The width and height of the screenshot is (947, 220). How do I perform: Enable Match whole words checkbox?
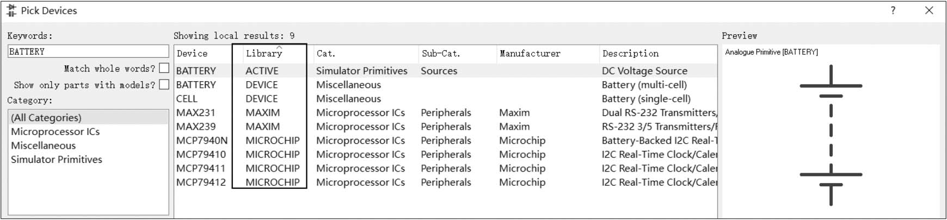(x=164, y=68)
